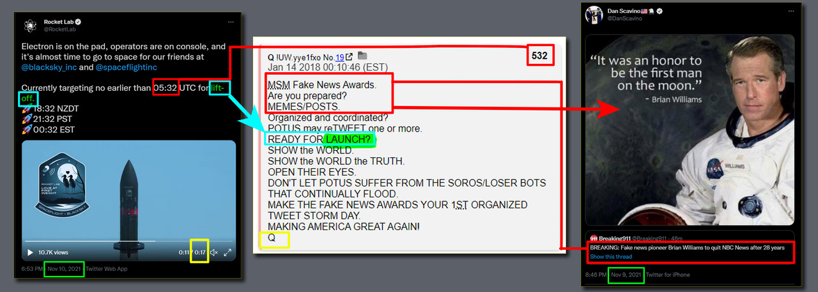818x292 pixels.
Task: Play the Rocket Lab launch video
Action: [x=30, y=252]
